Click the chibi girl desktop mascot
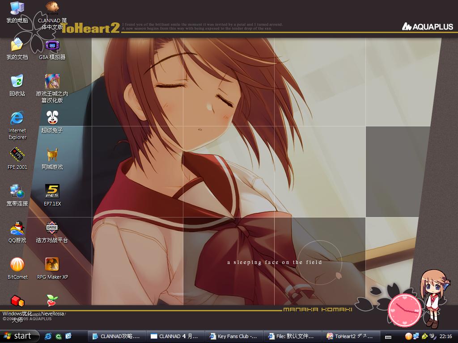The width and height of the screenshot is (458, 343). coord(434,298)
